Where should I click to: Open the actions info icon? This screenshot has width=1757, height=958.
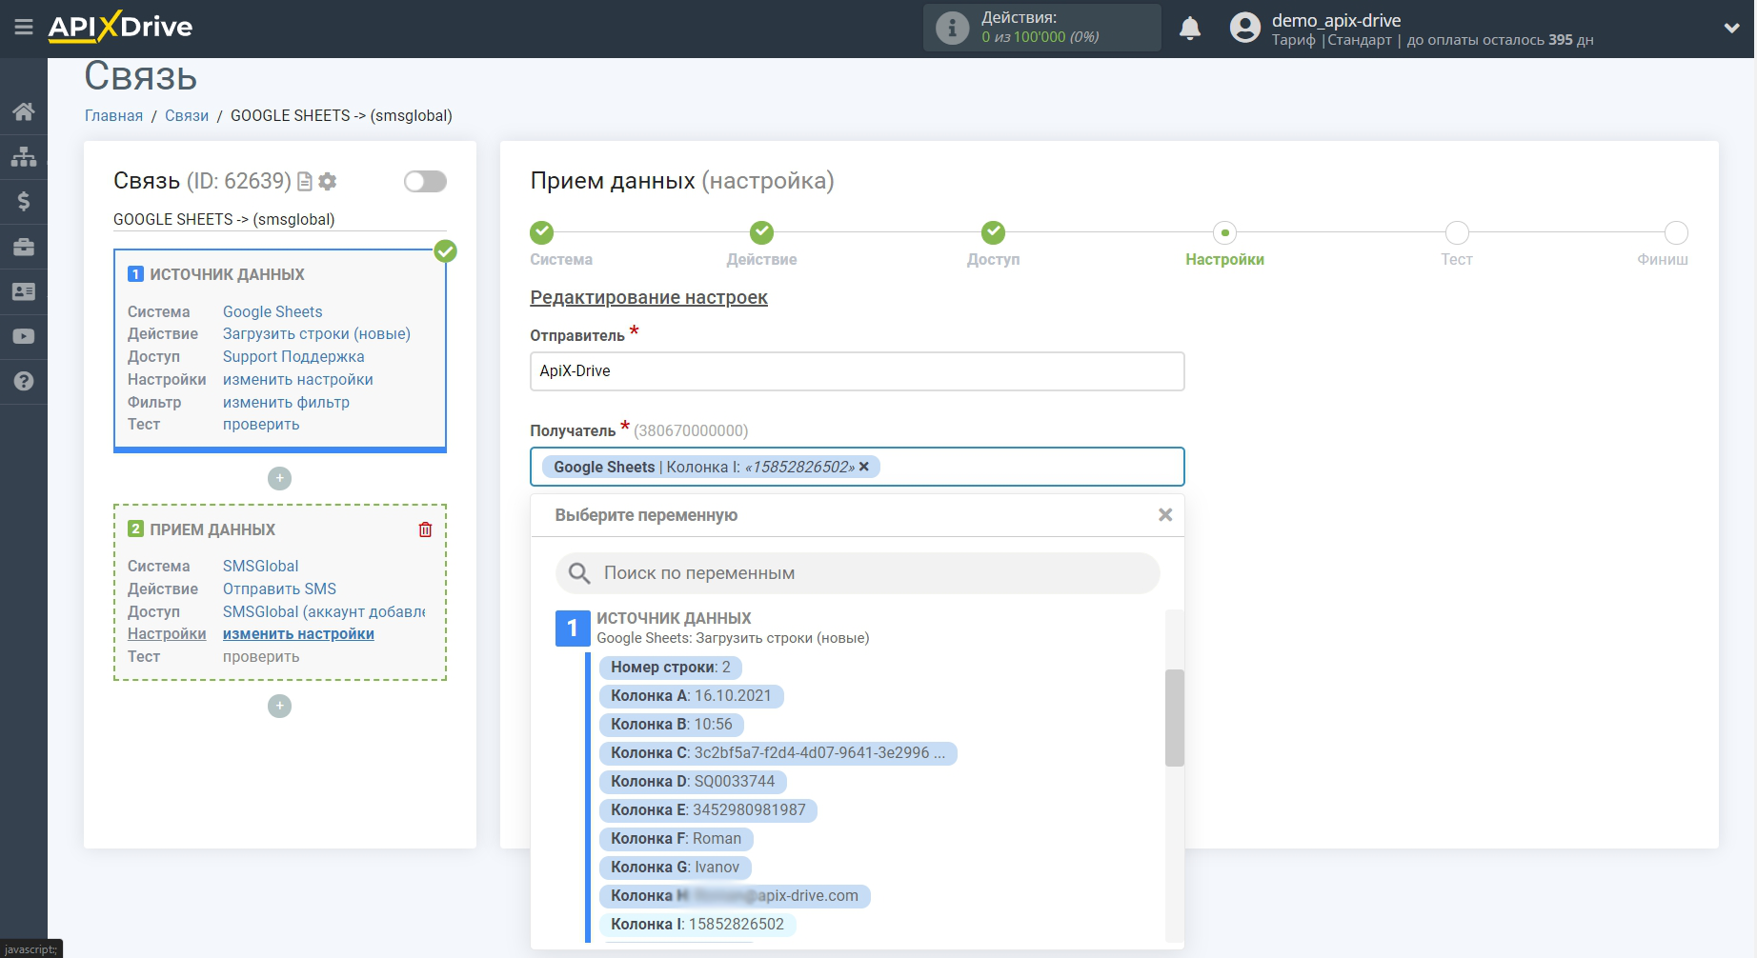[952, 28]
